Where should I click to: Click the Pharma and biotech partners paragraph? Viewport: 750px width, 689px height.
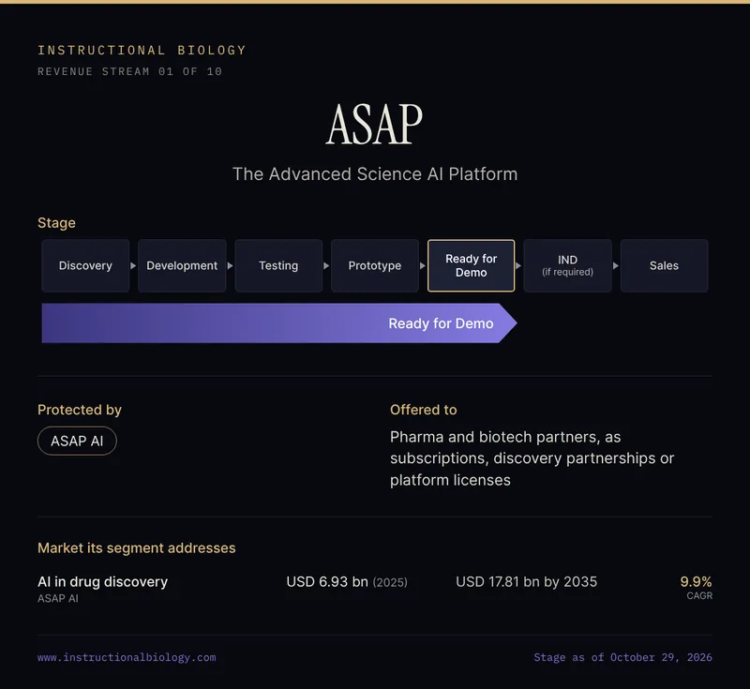click(532, 458)
